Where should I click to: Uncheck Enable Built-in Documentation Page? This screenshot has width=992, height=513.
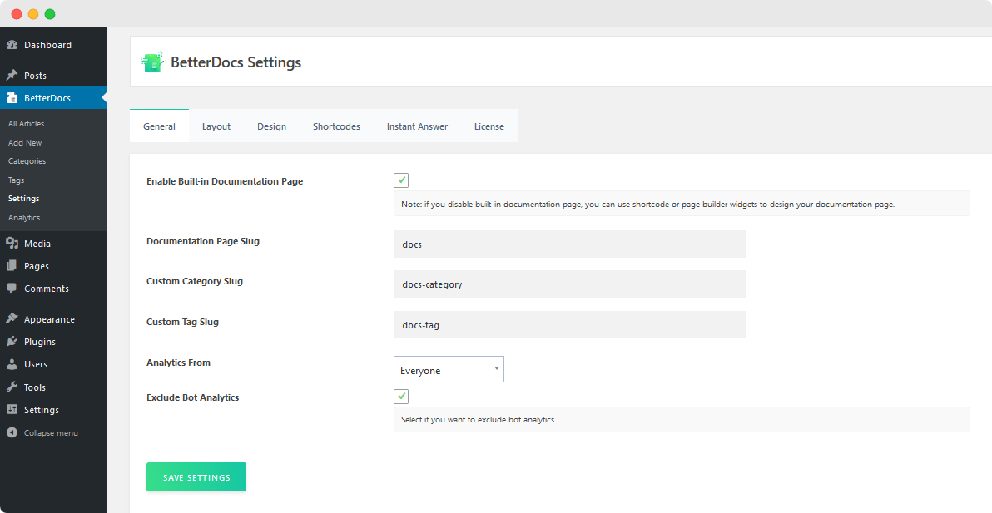pyautogui.click(x=401, y=180)
